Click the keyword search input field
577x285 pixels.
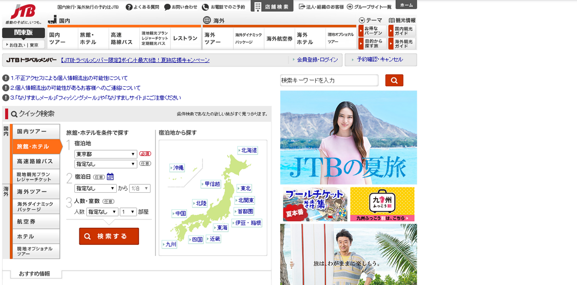[x=329, y=80]
